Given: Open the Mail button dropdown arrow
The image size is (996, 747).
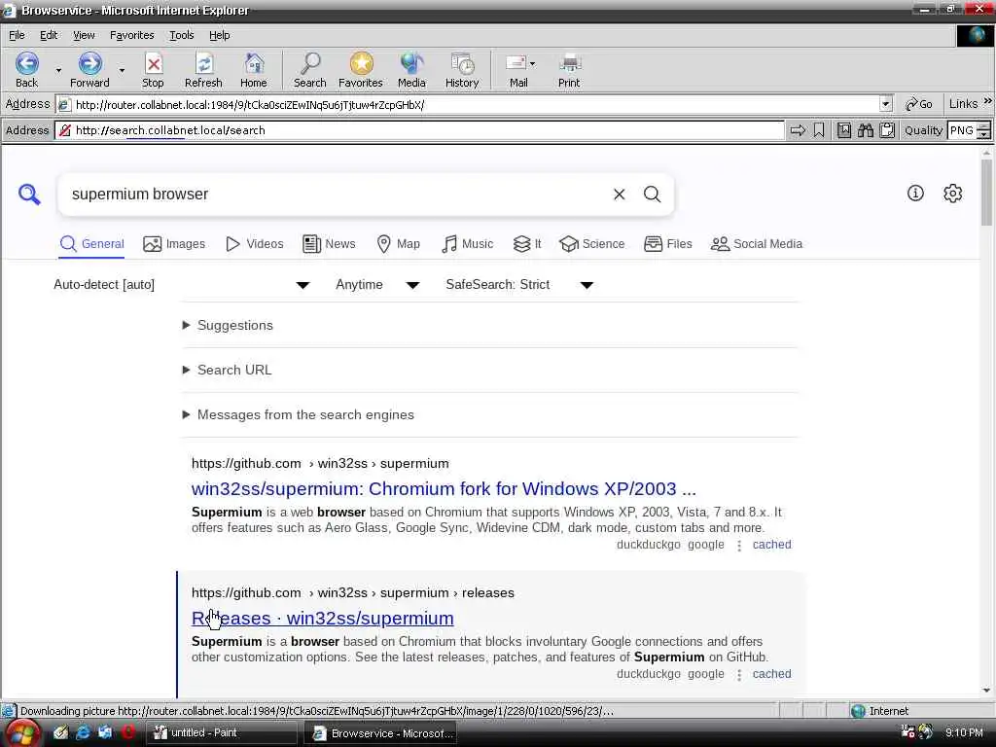Looking at the screenshot, I should pyautogui.click(x=532, y=63).
